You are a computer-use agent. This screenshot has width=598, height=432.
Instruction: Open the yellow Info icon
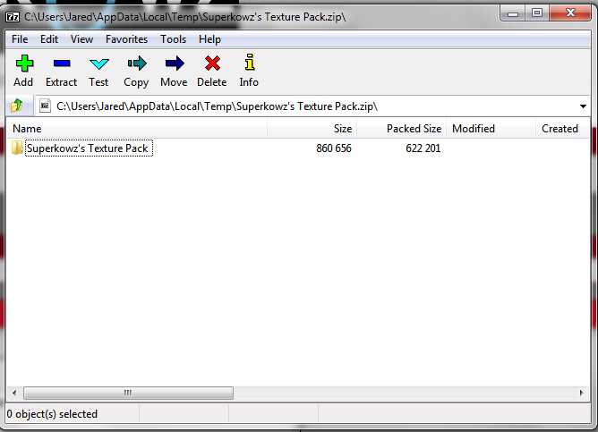click(x=249, y=64)
